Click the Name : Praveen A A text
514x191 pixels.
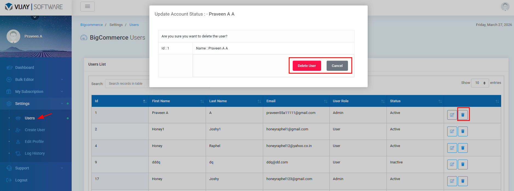(212, 48)
